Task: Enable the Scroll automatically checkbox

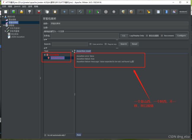Action: (45, 135)
